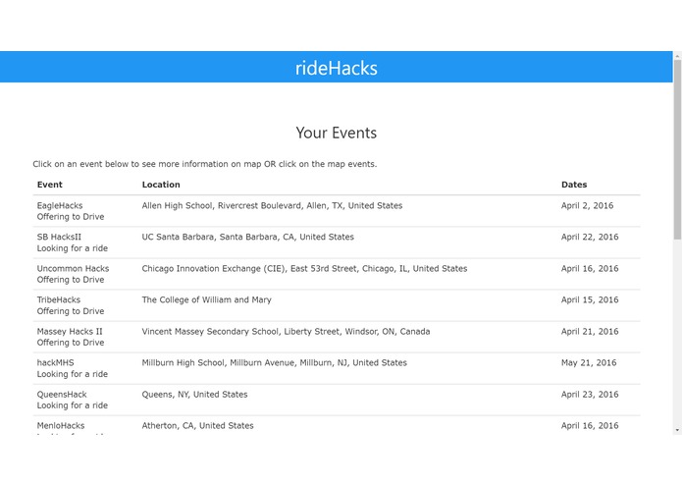Viewport: 682px width, 485px height.
Task: Select the Massey Hacks II event
Action: coord(337,337)
